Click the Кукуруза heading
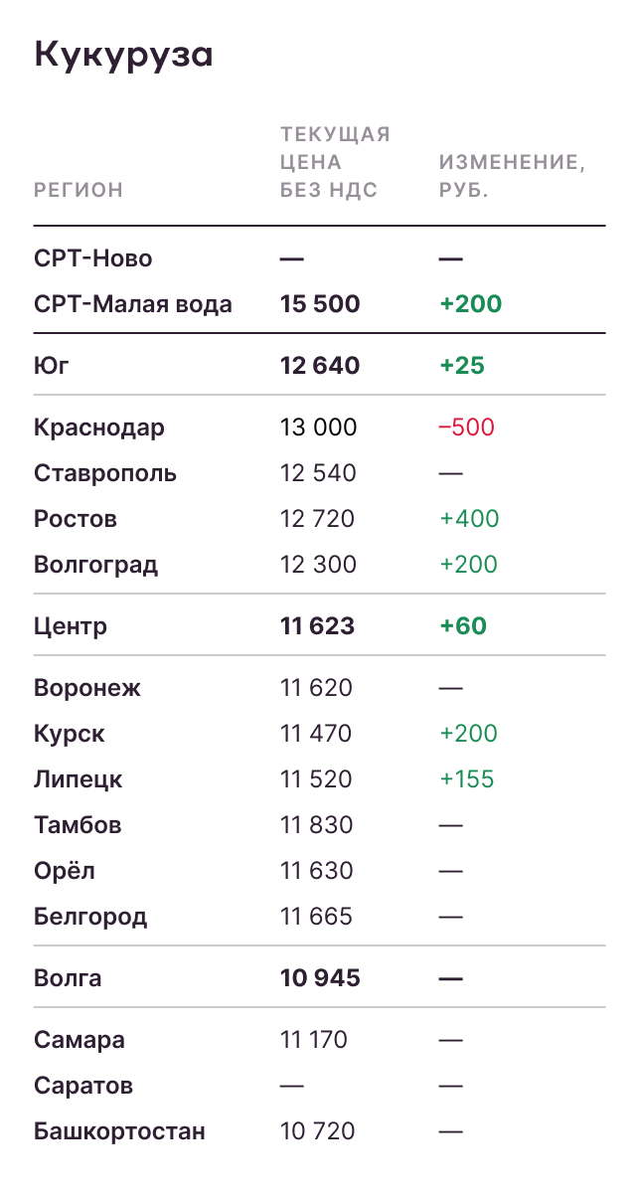This screenshot has height=1201, width=637. tap(123, 55)
